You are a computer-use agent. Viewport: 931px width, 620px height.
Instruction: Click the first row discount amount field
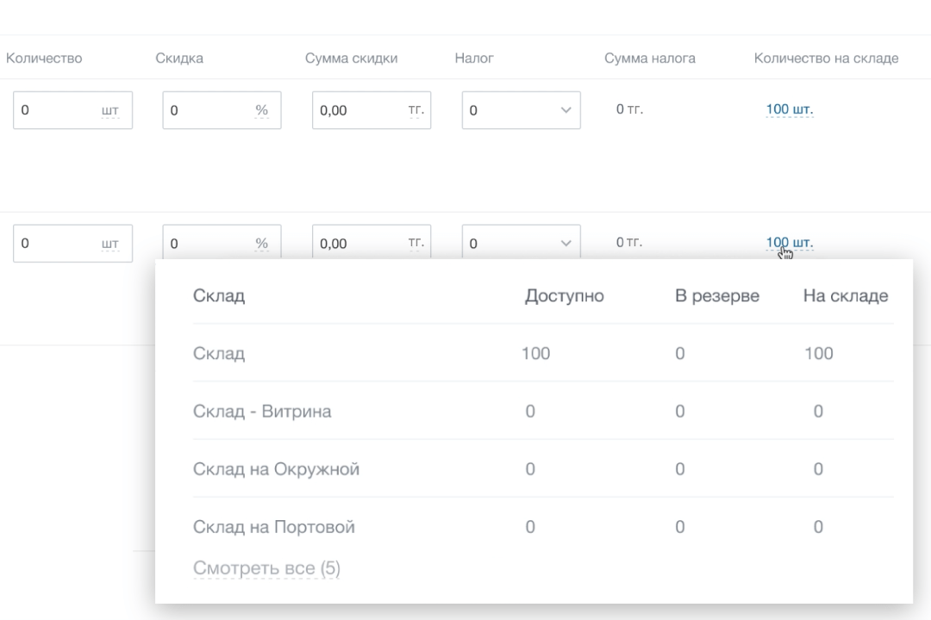[357, 110]
